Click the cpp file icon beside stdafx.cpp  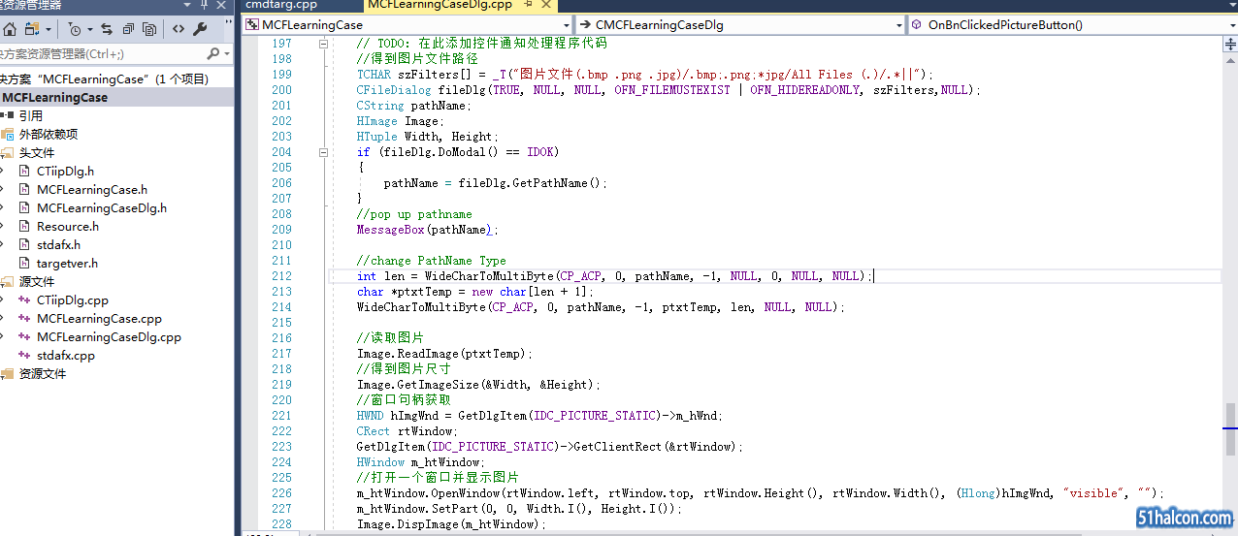pyautogui.click(x=25, y=355)
